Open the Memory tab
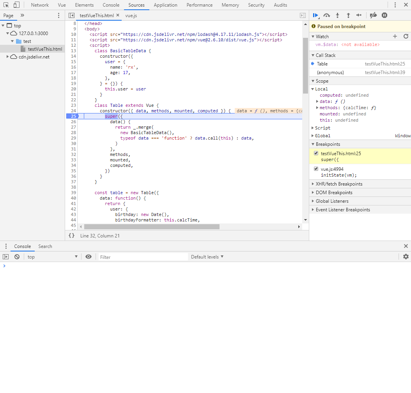Image resolution: width=411 pixels, height=393 pixels. coord(230,5)
